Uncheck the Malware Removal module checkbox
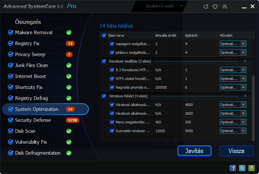This screenshot has width=259, height=174. pos(11,33)
